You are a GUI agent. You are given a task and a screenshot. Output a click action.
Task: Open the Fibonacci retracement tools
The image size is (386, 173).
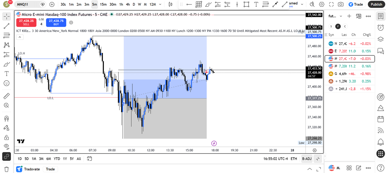6,35
